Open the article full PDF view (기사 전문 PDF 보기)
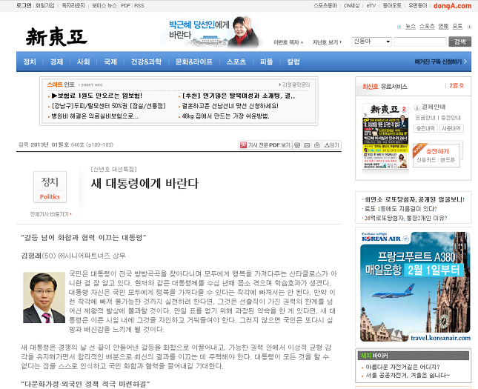 click(x=265, y=145)
